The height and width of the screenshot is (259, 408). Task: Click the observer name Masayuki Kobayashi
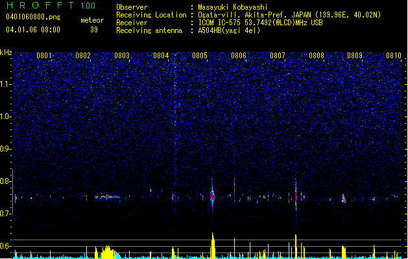pyautogui.click(x=233, y=7)
